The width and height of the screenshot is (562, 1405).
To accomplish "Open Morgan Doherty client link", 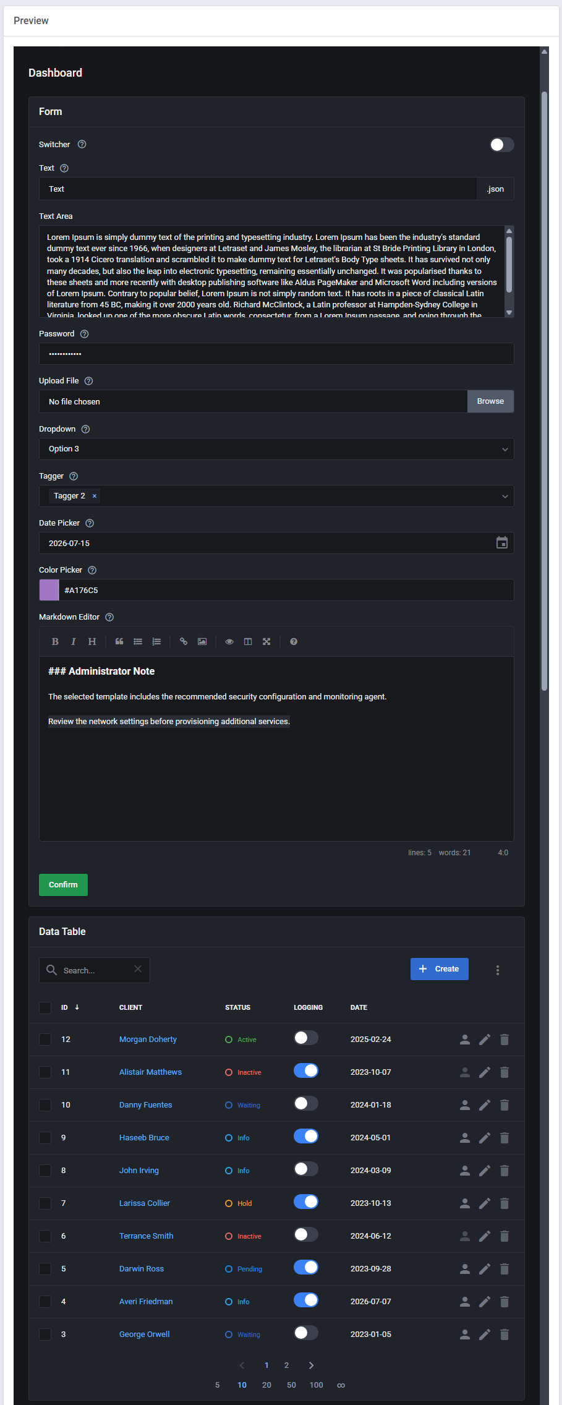I will [x=148, y=1040].
